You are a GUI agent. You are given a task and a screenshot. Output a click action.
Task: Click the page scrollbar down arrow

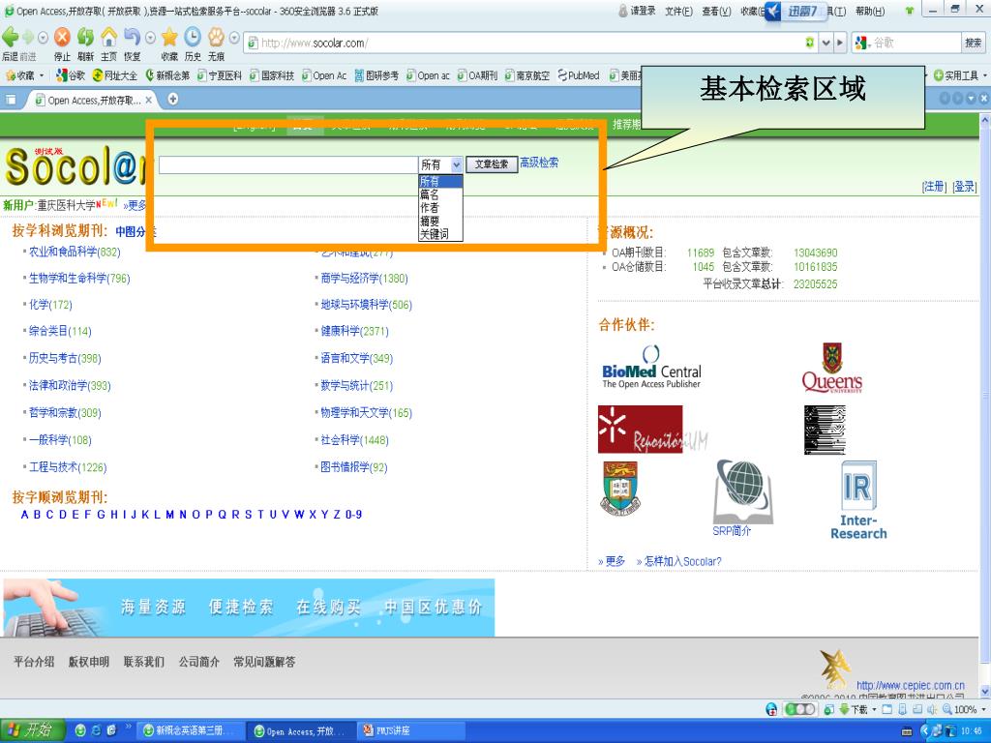984,691
